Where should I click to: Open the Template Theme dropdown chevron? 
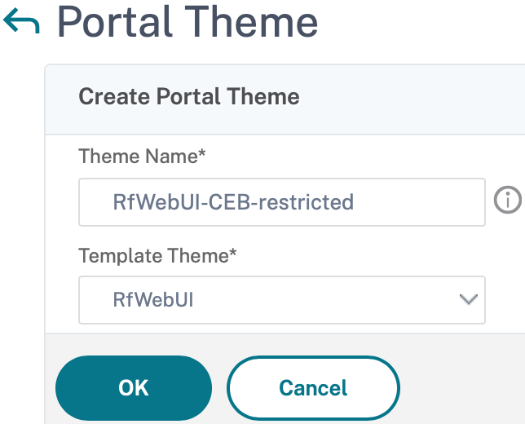click(468, 299)
